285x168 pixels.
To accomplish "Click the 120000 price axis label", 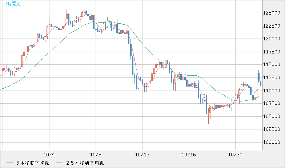I will click(x=273, y=39).
